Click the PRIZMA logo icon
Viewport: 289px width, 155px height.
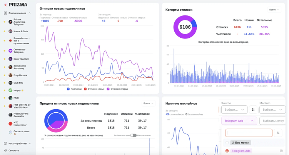click(5, 5)
